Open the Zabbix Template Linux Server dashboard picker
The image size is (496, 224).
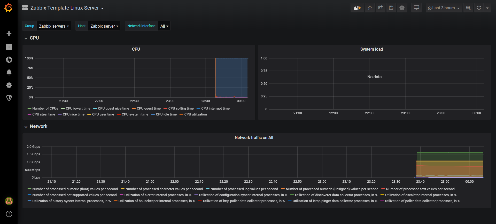tap(67, 8)
